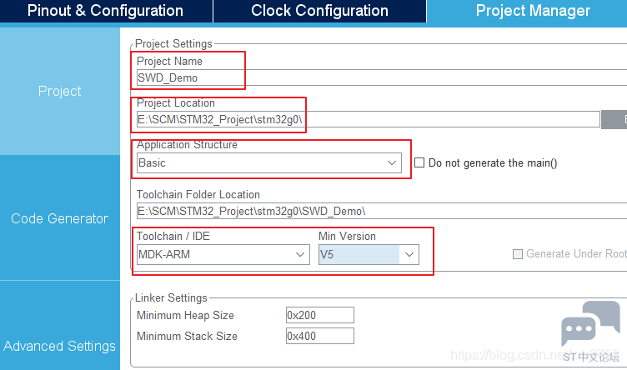Toggle the Generate Under Root checkbox

click(x=518, y=254)
